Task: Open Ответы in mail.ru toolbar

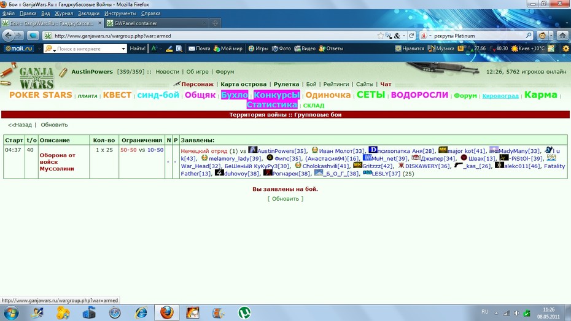Action: point(331,48)
